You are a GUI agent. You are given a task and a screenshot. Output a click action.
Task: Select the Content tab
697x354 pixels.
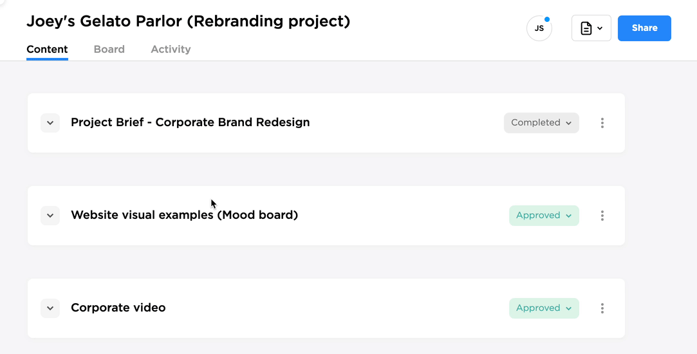[x=47, y=49]
